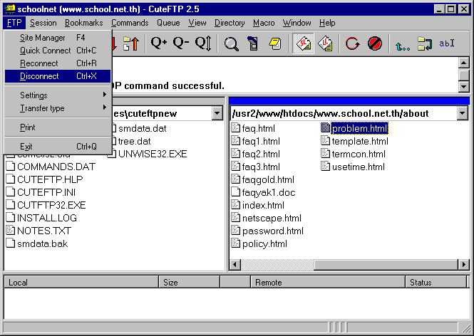Click the log pane vertical scrollbar thumb

pyautogui.click(x=464, y=75)
